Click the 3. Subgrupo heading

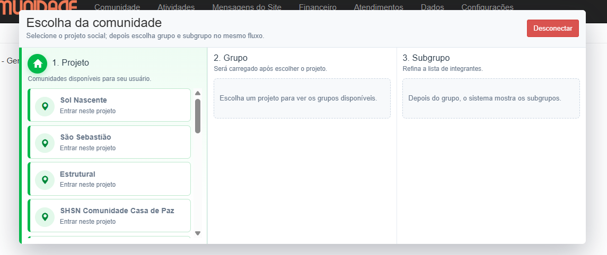pyautogui.click(x=426, y=58)
